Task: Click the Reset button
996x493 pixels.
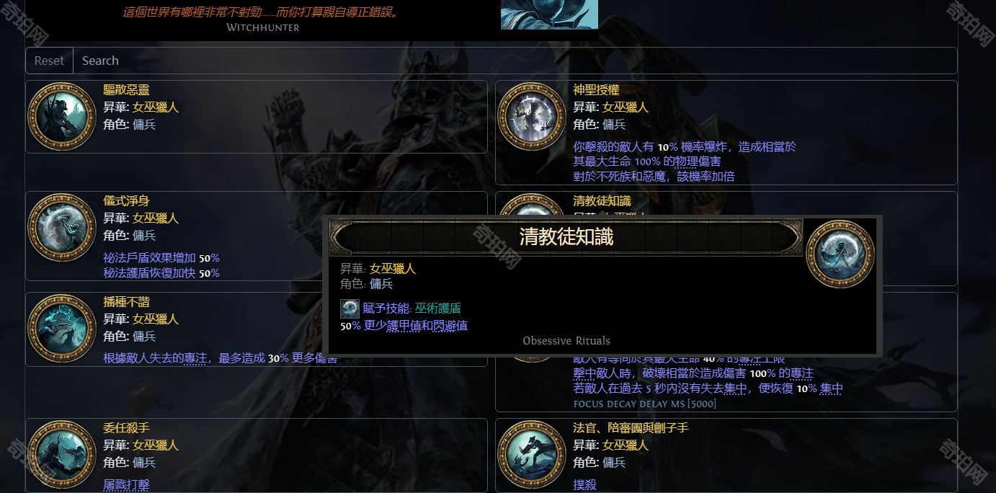Action: 49,61
